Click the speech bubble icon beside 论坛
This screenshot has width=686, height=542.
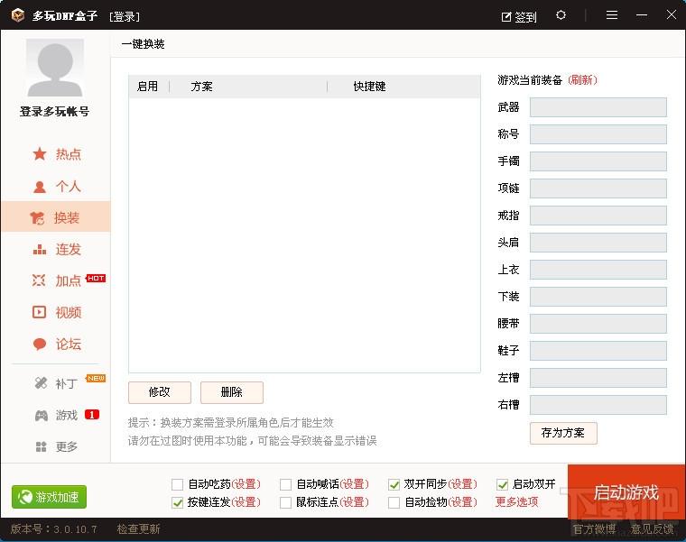point(40,344)
